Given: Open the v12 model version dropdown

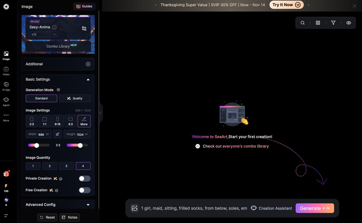Looking at the screenshot, I should [x=44, y=34].
